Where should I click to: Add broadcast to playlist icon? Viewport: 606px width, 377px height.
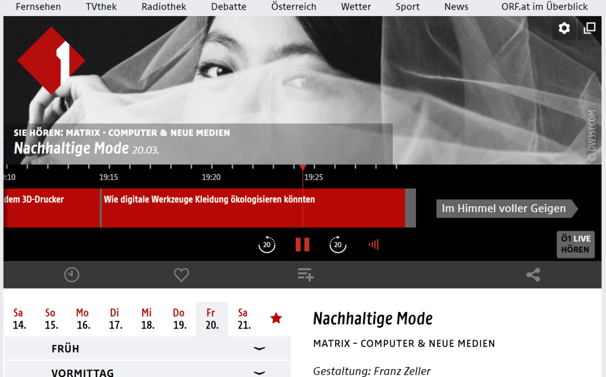click(306, 274)
